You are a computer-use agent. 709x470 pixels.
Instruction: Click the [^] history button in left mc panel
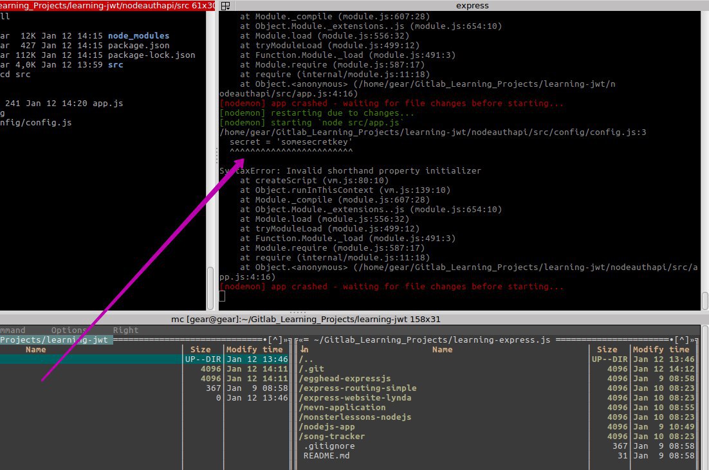coord(275,340)
